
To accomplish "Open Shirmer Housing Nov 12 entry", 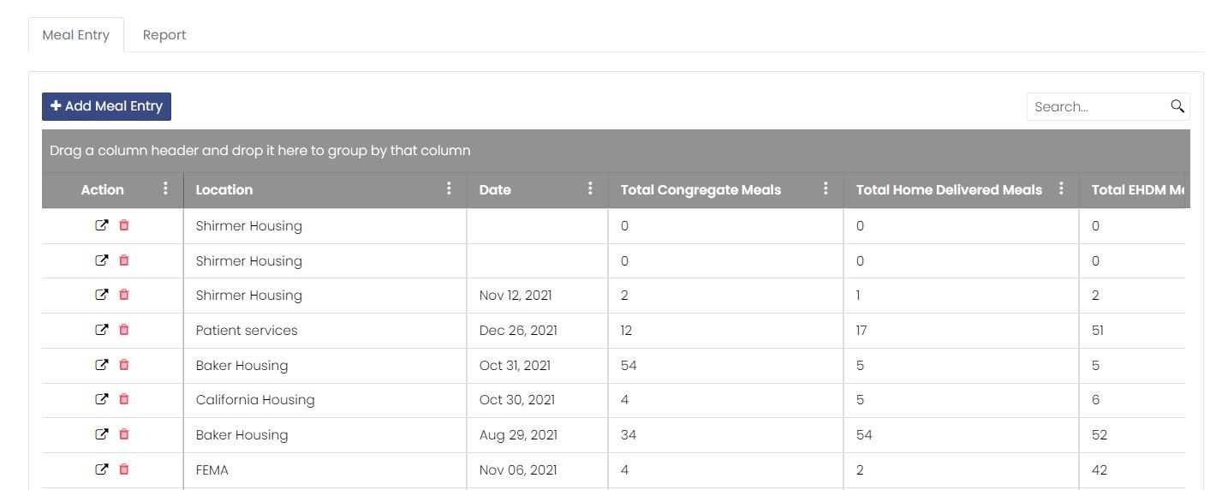I will point(101,295).
